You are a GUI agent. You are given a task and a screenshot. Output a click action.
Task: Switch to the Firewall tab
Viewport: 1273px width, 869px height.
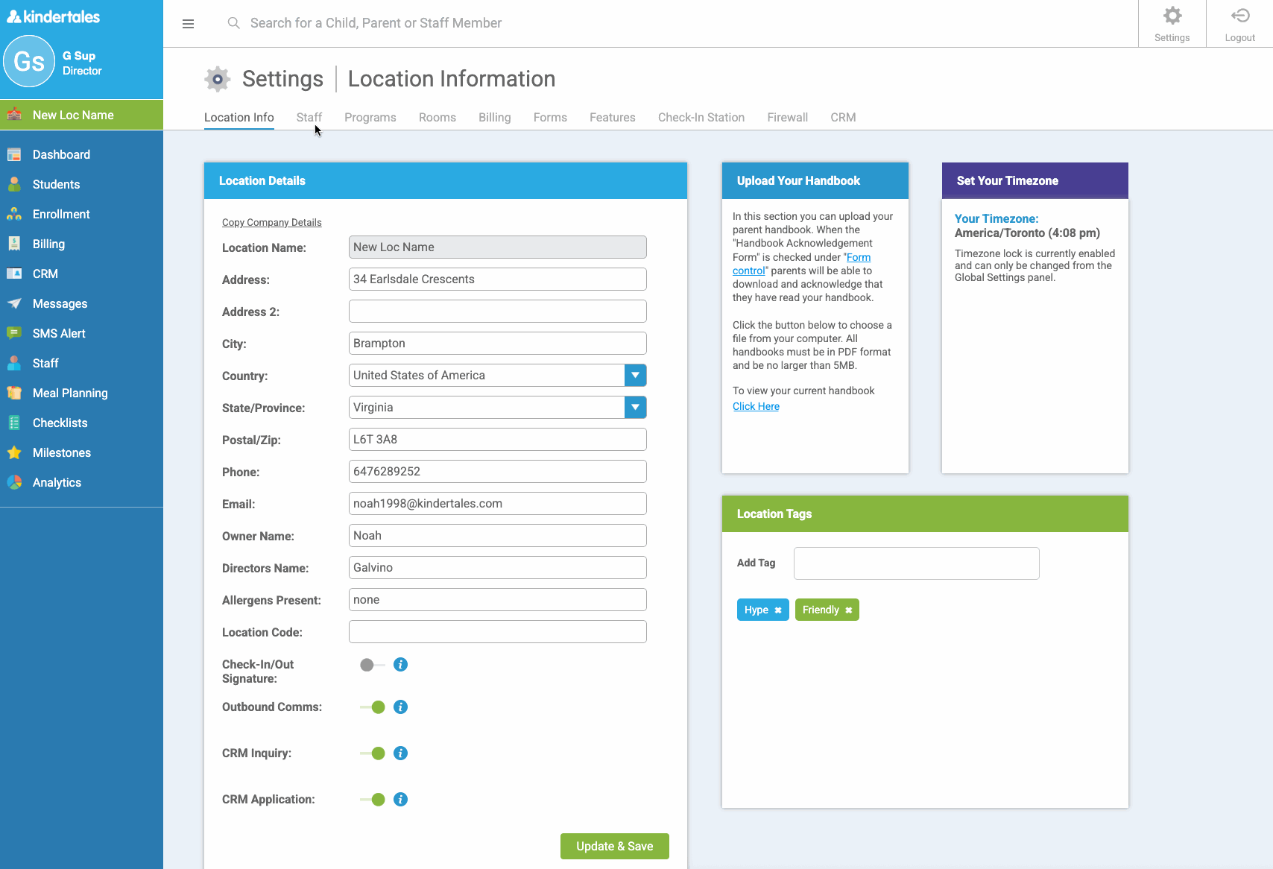pos(787,117)
